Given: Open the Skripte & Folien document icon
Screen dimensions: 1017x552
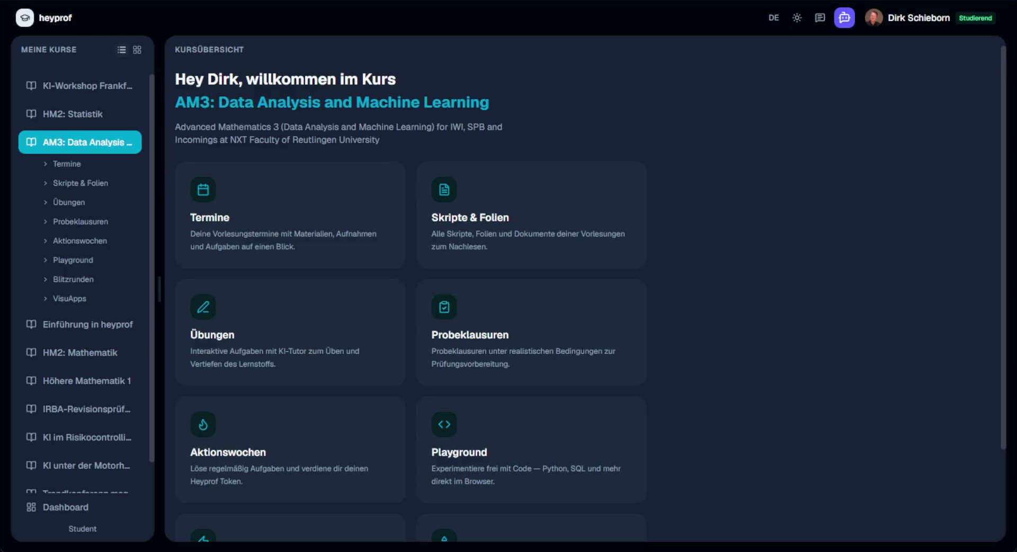Looking at the screenshot, I should 444,190.
